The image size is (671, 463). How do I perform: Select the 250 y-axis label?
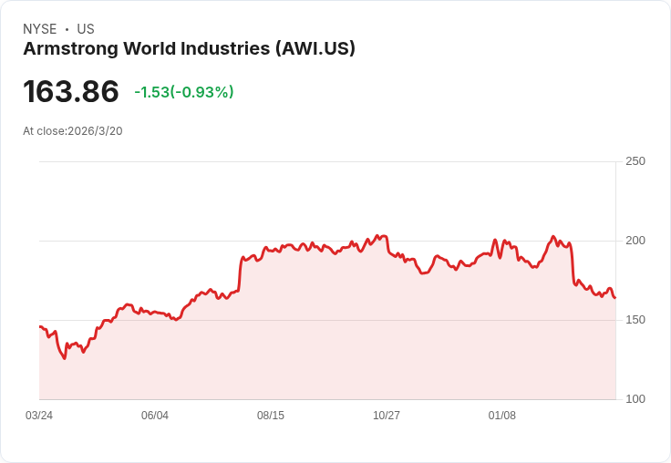635,161
